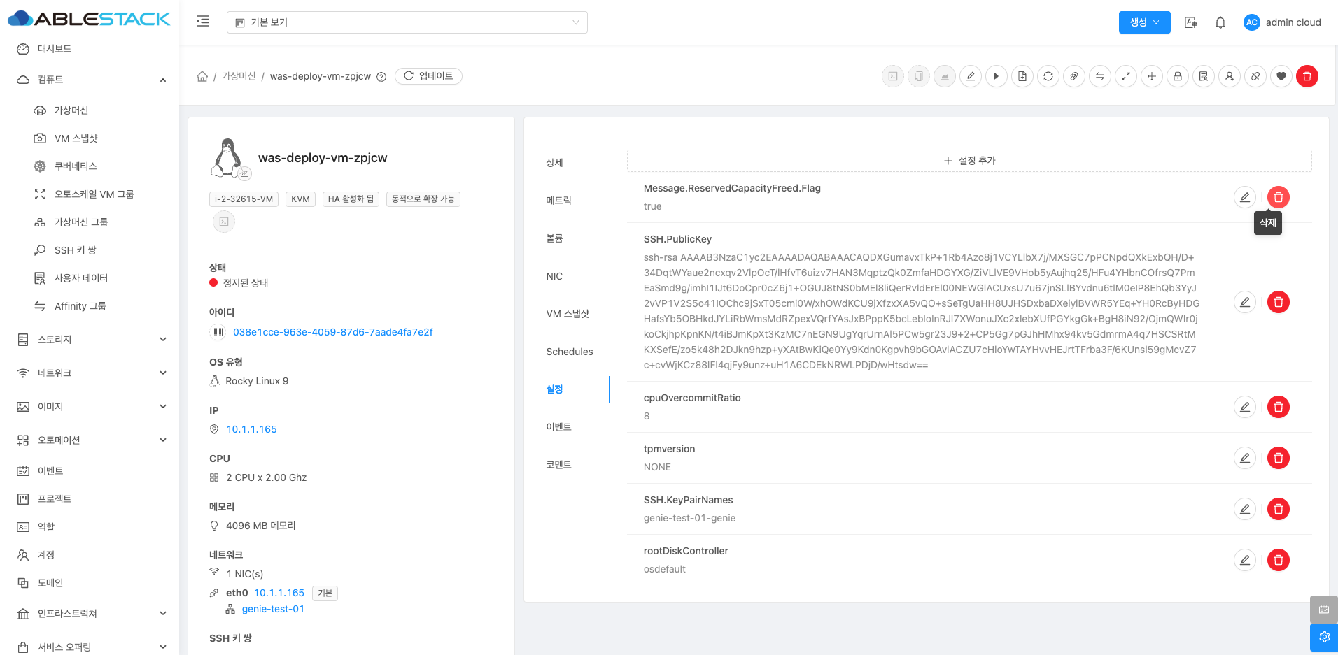Click the padlock icon in the VM toolbar
The width and height of the screenshot is (1338, 655).
(1177, 76)
